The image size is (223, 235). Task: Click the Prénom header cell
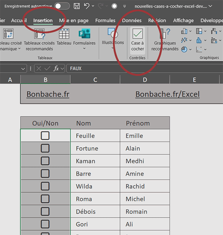[145, 123]
